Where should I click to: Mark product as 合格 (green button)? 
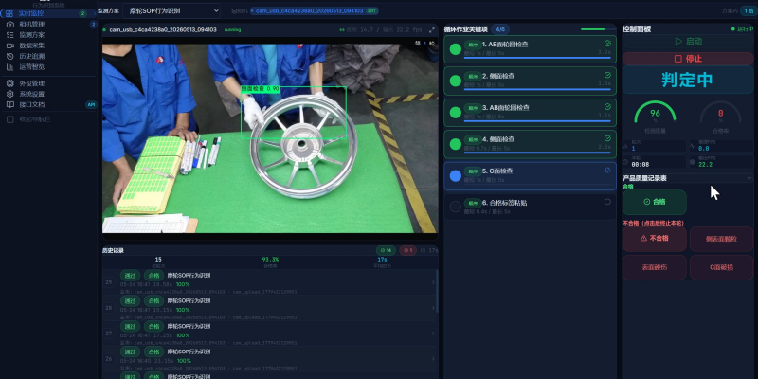click(x=655, y=202)
